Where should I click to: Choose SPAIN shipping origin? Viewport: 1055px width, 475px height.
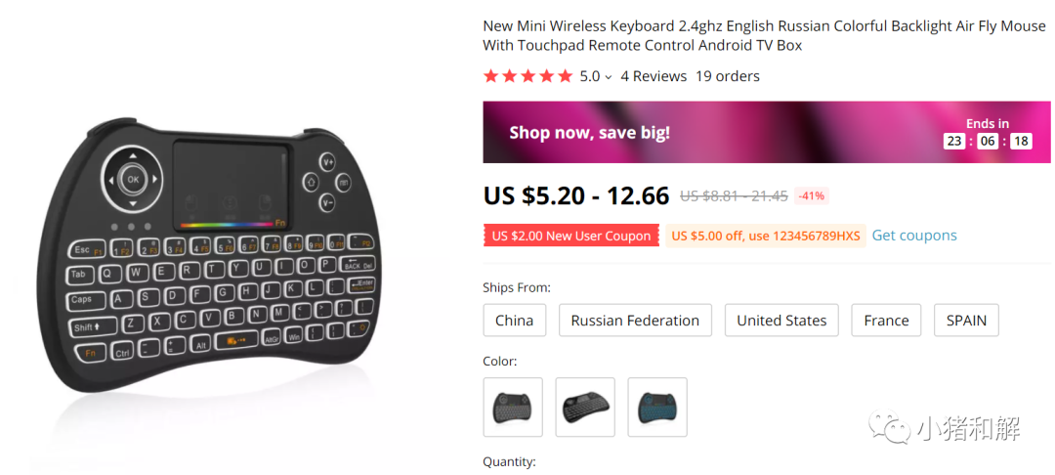click(x=965, y=321)
